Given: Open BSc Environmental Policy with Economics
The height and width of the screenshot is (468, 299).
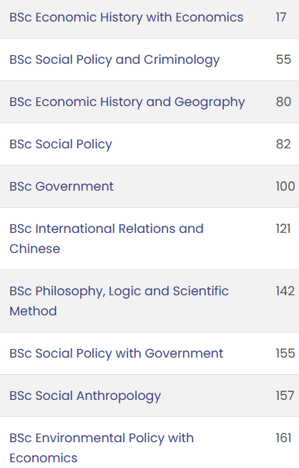Looking at the screenshot, I should click(x=102, y=449).
